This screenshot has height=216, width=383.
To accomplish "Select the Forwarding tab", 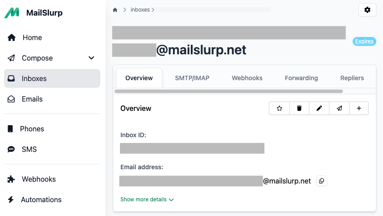I will click(x=301, y=78).
